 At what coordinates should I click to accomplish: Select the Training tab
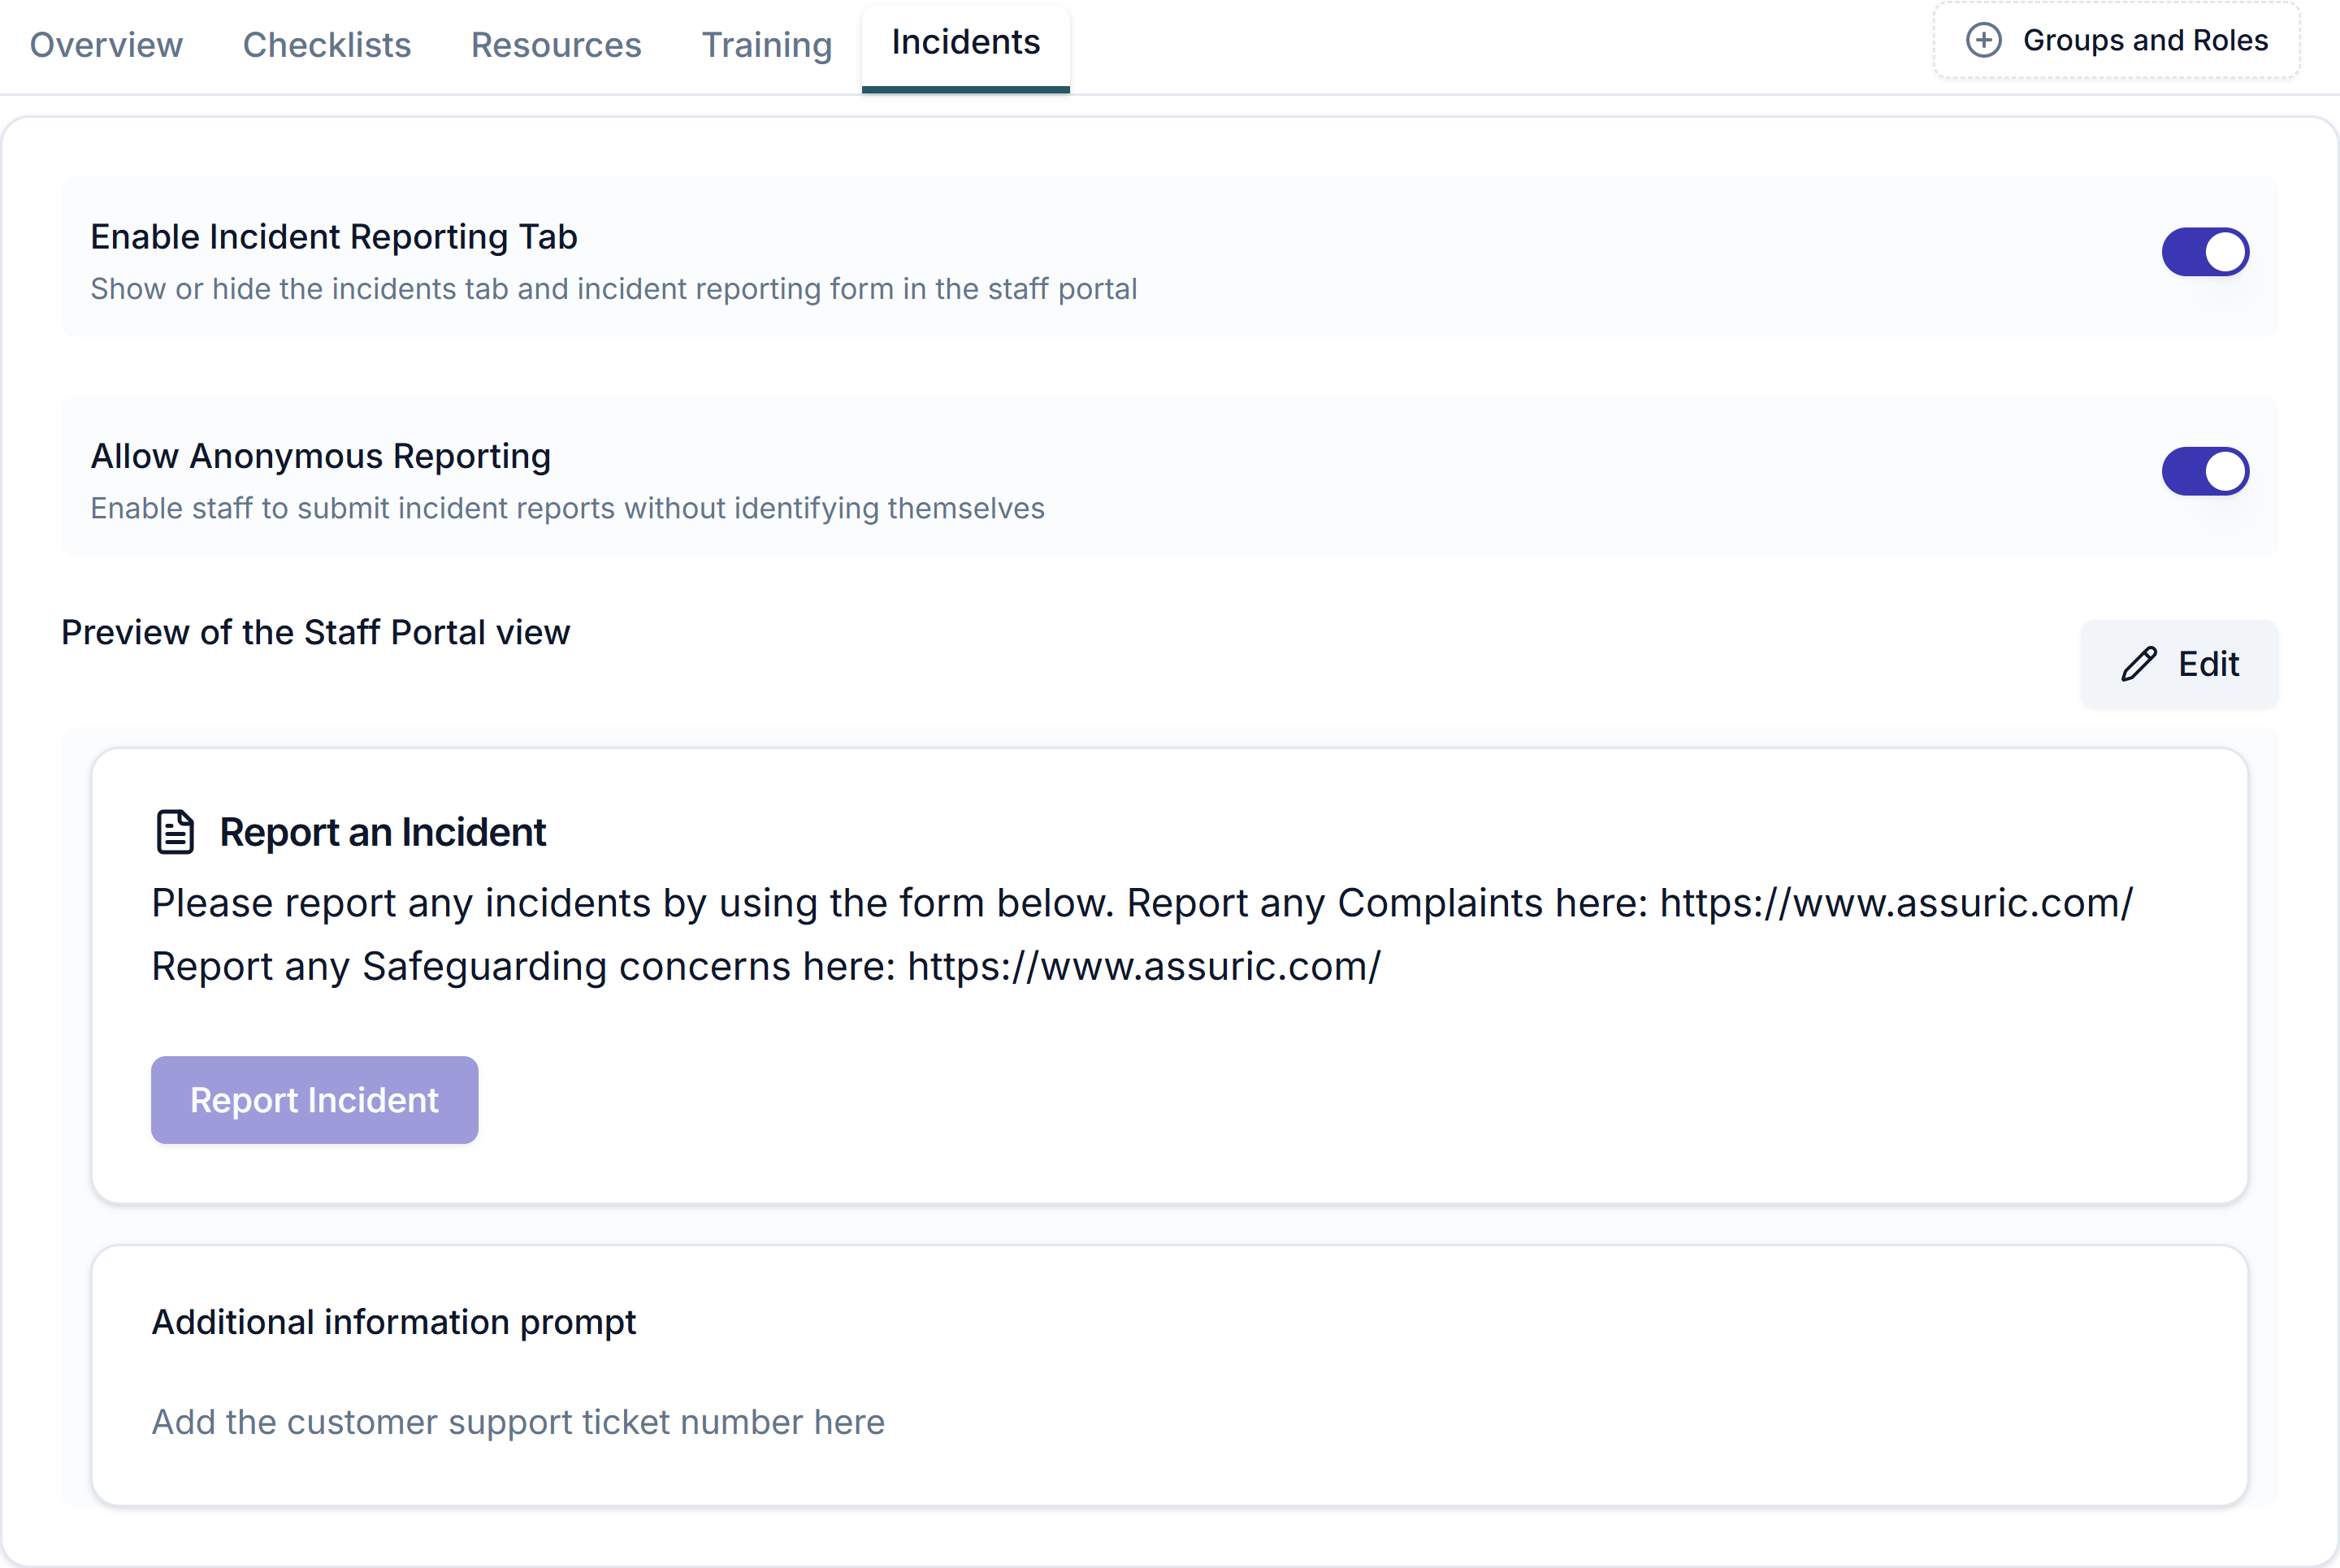(x=767, y=45)
